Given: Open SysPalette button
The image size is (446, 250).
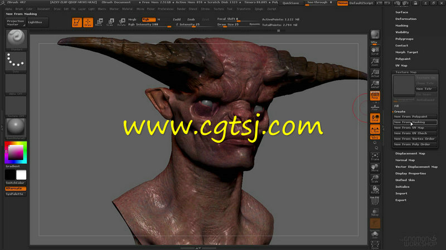Looking at the screenshot, I should (x=16, y=194).
